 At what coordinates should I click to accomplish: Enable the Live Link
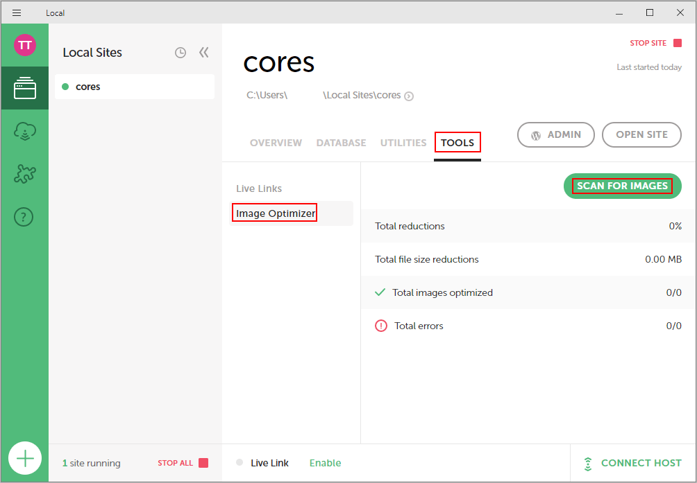point(326,463)
